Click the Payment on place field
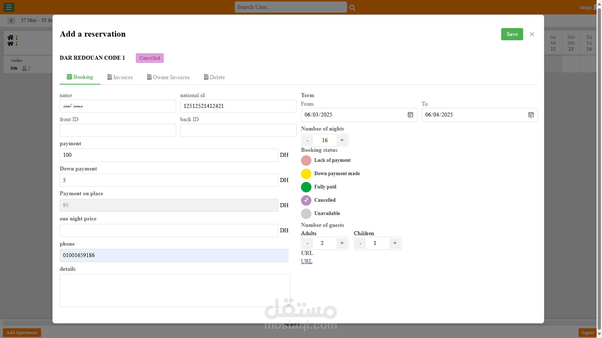The width and height of the screenshot is (602, 338). [169, 205]
